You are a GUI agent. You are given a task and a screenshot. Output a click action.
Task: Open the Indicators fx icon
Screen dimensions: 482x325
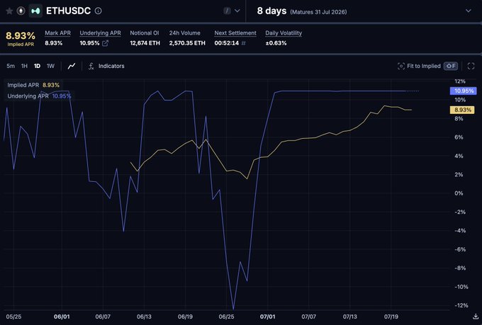click(91, 66)
